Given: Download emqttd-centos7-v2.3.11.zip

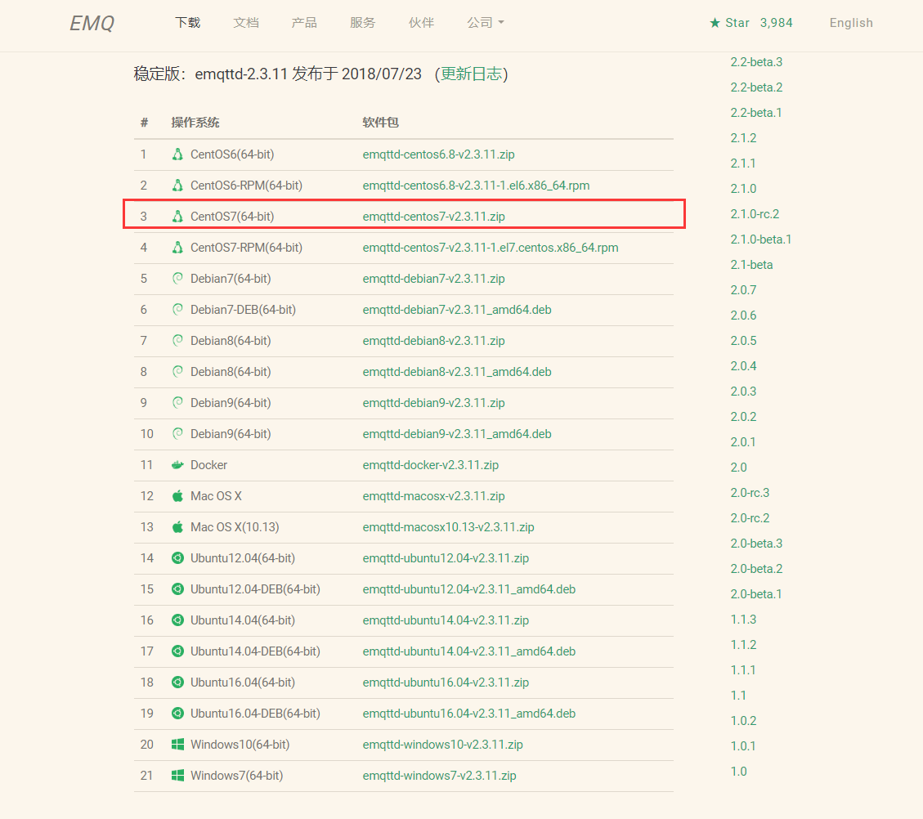Looking at the screenshot, I should click(434, 217).
